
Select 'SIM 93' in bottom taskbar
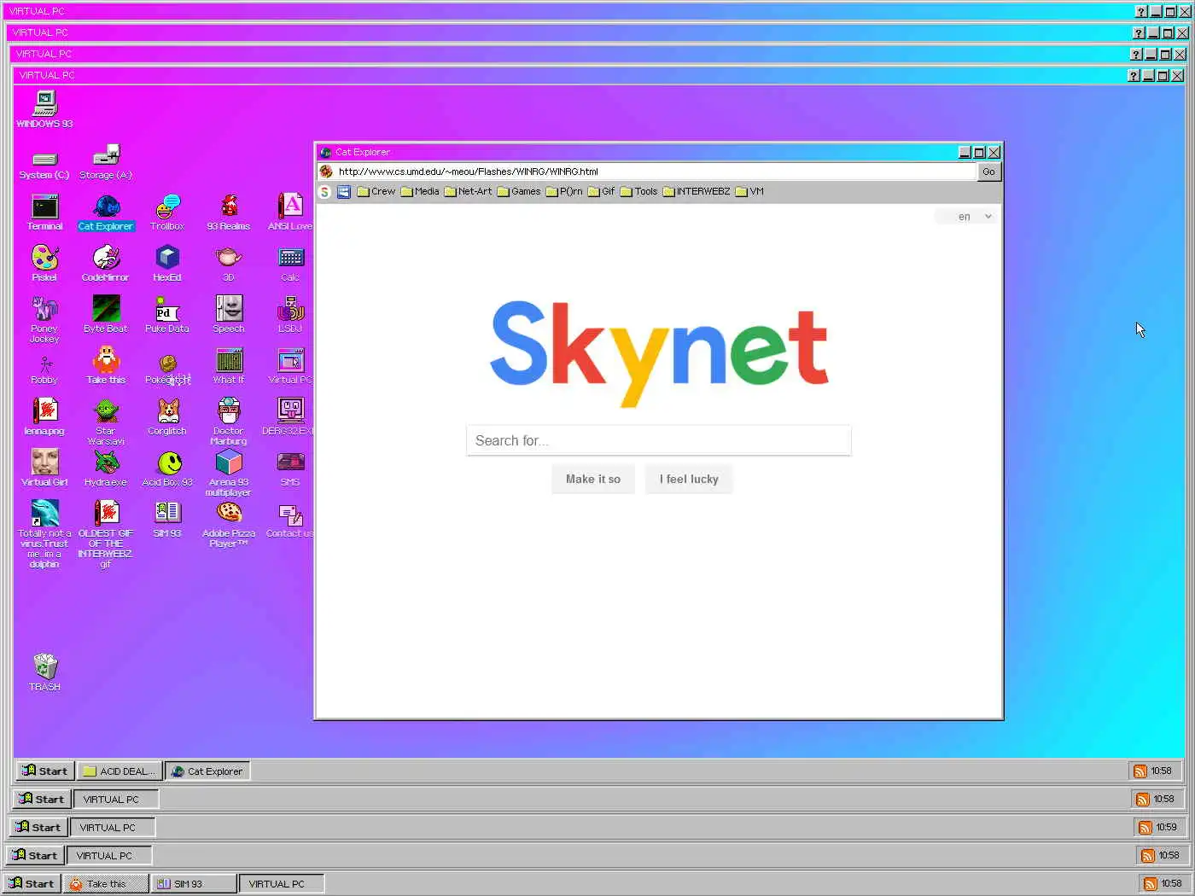click(193, 883)
